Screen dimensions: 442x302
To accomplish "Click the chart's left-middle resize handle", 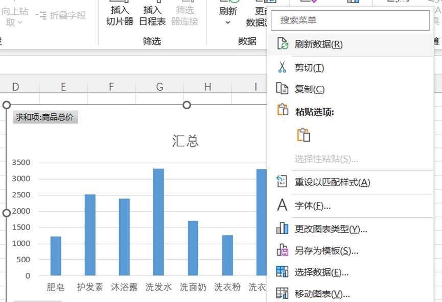I will (7, 213).
